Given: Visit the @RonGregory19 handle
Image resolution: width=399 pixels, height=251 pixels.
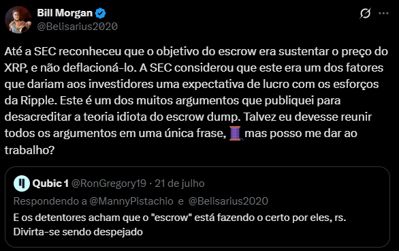Looking at the screenshot, I should coord(109,183).
